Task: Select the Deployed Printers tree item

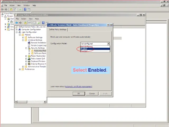Action: (x=38, y=61)
